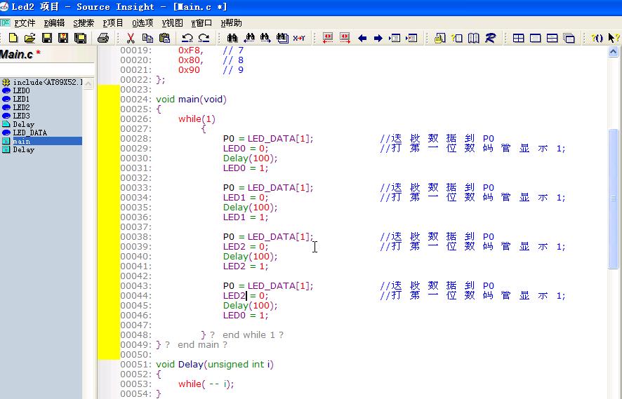Open the S搜索 menu
Image resolution: width=622 pixels, height=399 pixels.
point(84,23)
